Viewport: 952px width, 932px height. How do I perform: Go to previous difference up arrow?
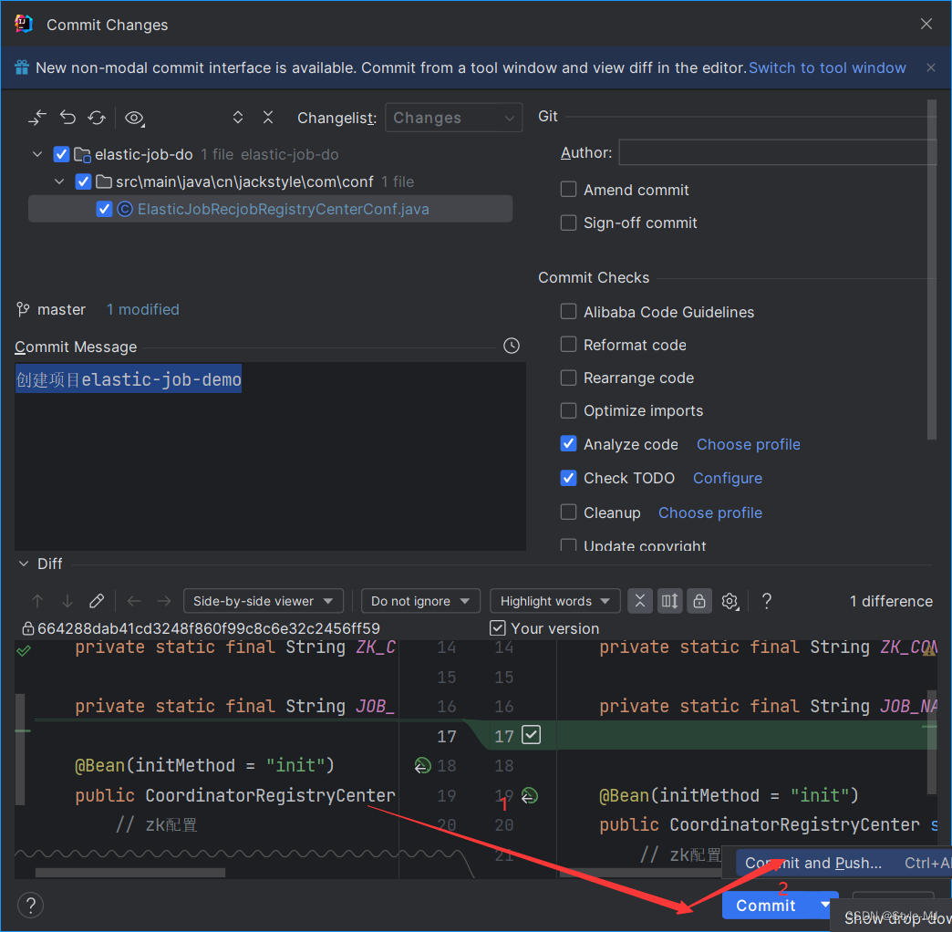[37, 601]
